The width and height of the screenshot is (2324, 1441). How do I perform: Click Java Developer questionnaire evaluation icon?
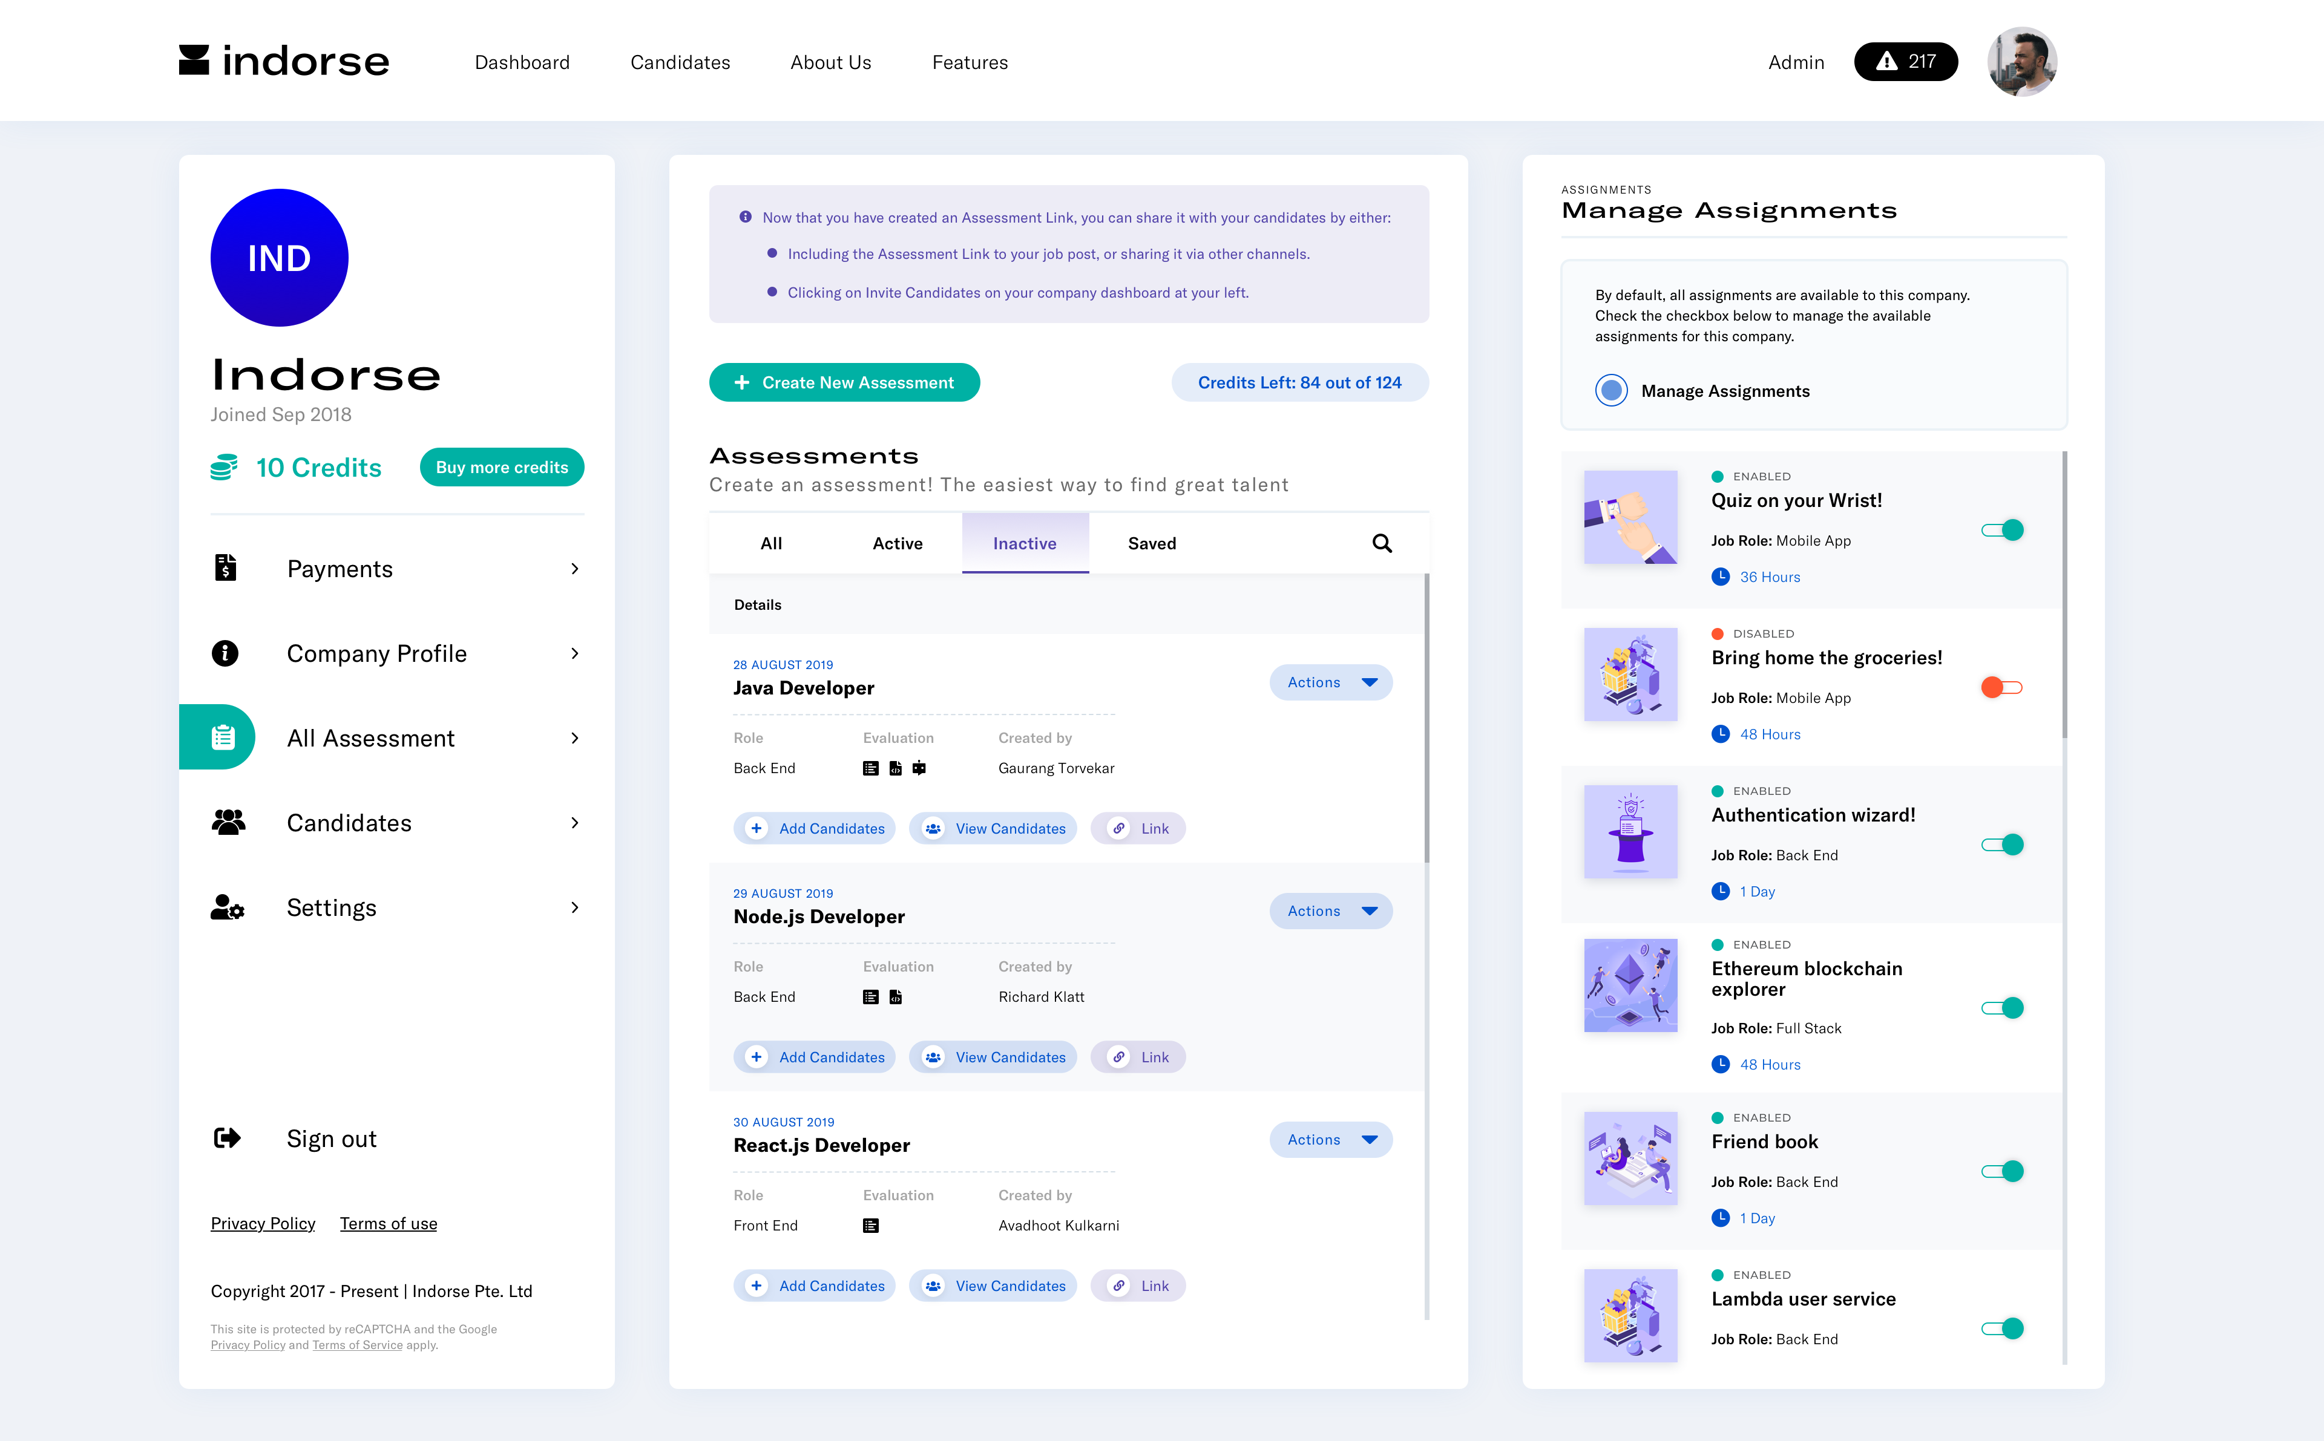click(x=870, y=768)
